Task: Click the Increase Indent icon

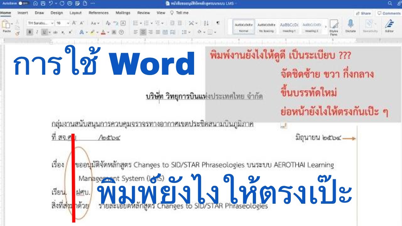Action: click(x=180, y=23)
